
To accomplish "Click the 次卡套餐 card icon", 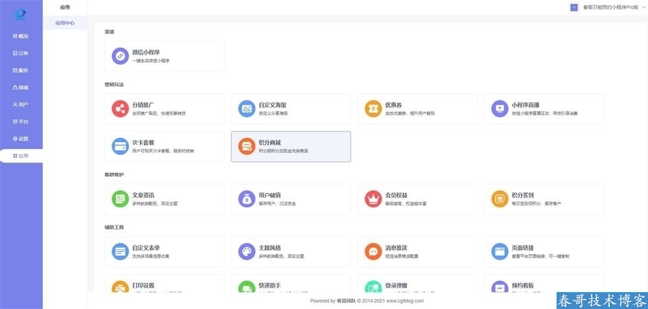I will coord(120,146).
